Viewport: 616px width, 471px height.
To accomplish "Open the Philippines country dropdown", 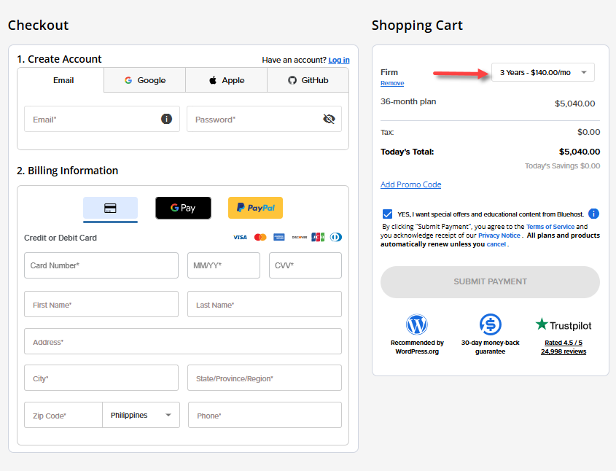I will (x=141, y=415).
